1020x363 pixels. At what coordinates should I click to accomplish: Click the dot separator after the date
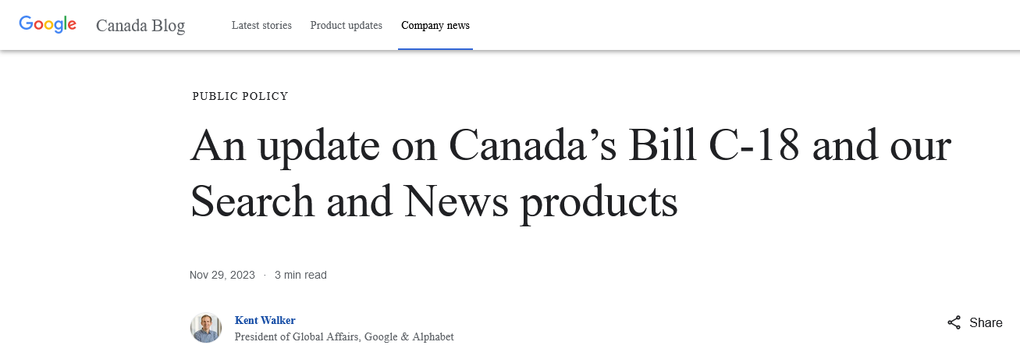pyautogui.click(x=265, y=275)
